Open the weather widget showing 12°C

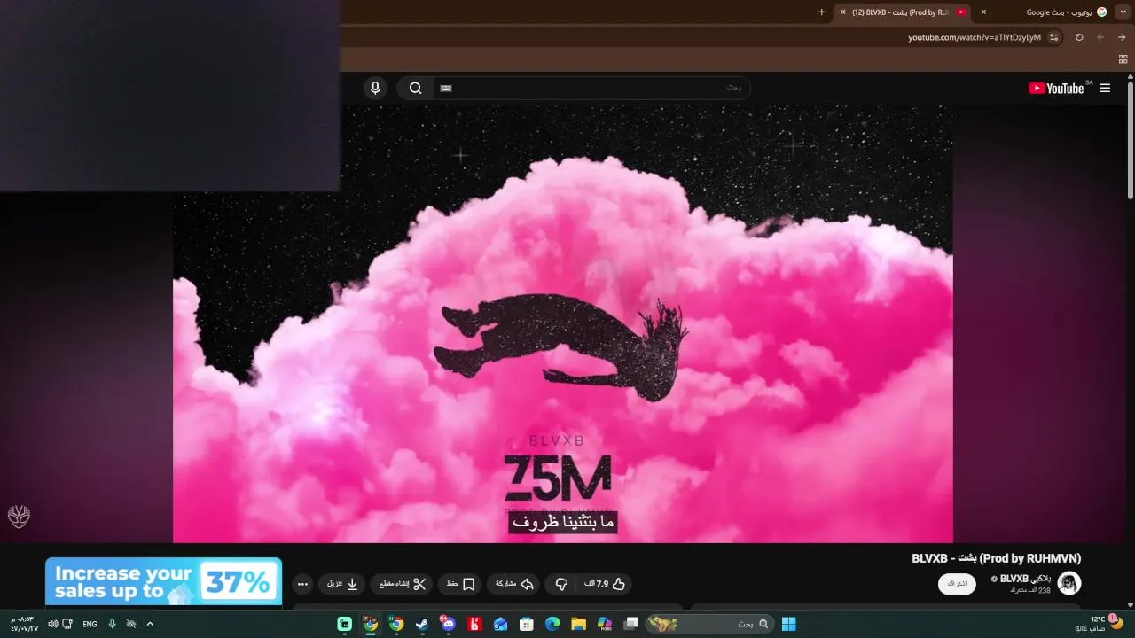[x=1100, y=624]
